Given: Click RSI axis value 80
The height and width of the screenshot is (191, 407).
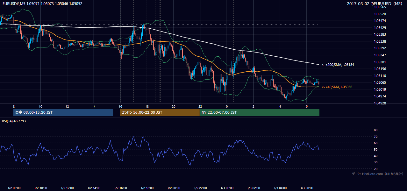Looking at the screenshot, I should (375, 130).
